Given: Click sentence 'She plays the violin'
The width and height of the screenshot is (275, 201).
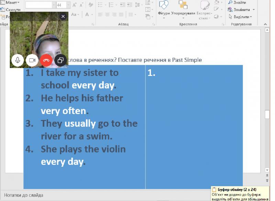Looking at the screenshot, I should point(83,149).
